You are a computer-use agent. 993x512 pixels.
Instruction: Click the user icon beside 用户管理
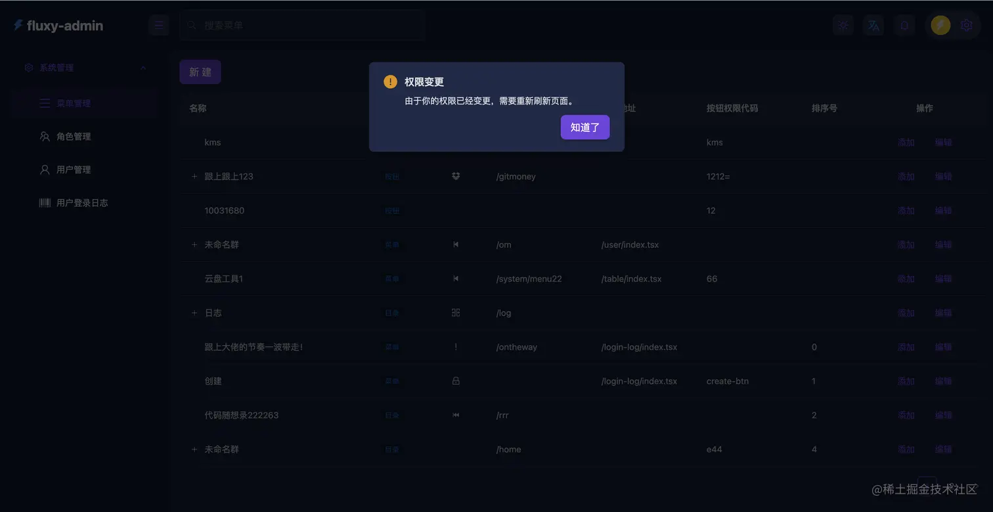point(45,170)
